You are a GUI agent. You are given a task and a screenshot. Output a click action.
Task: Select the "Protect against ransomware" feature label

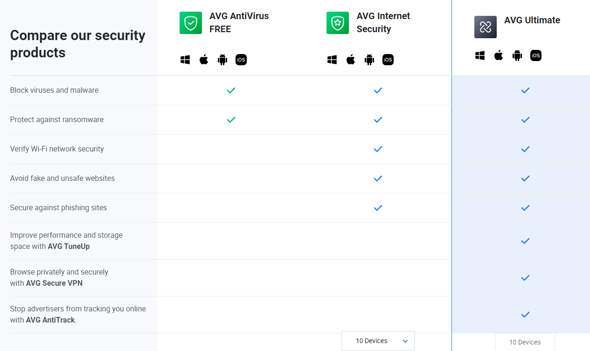(57, 120)
